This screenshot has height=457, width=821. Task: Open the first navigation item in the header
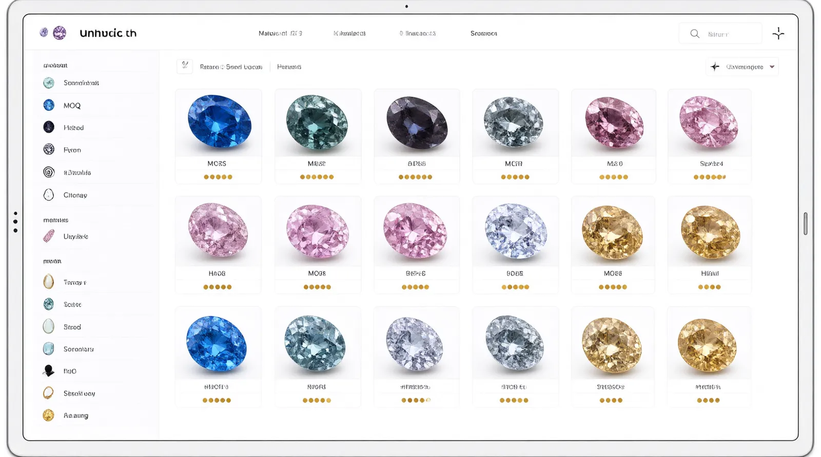tap(280, 33)
